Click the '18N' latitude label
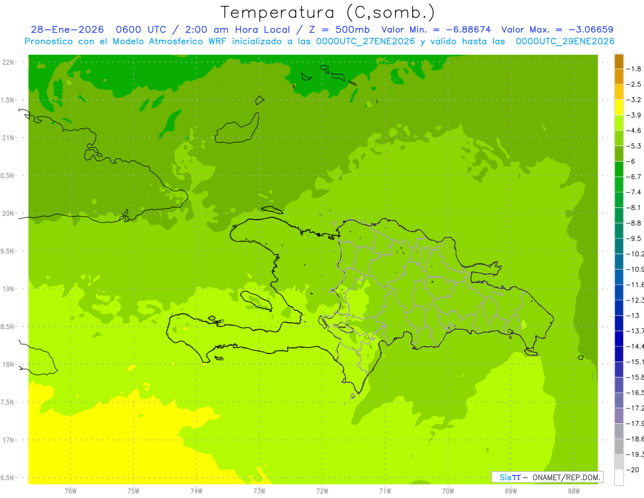This screenshot has height=498, width=644. click(x=8, y=364)
